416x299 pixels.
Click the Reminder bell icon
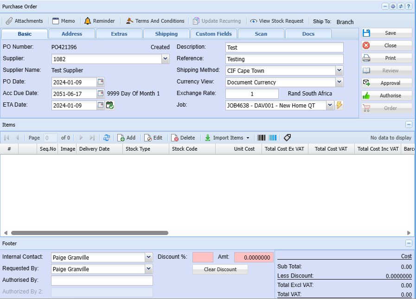(x=88, y=21)
